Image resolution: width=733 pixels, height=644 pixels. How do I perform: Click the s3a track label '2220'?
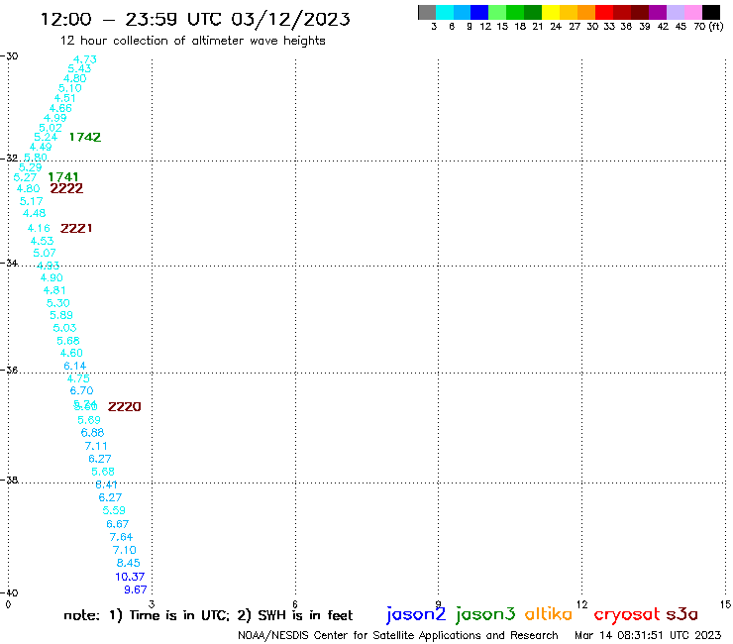click(x=125, y=407)
